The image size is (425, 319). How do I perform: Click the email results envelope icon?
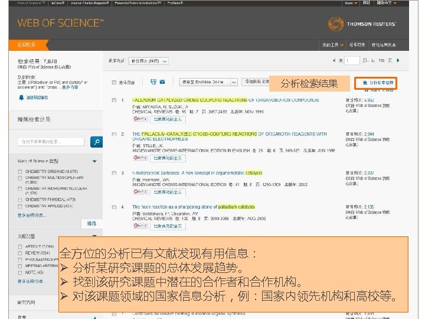coord(162,82)
